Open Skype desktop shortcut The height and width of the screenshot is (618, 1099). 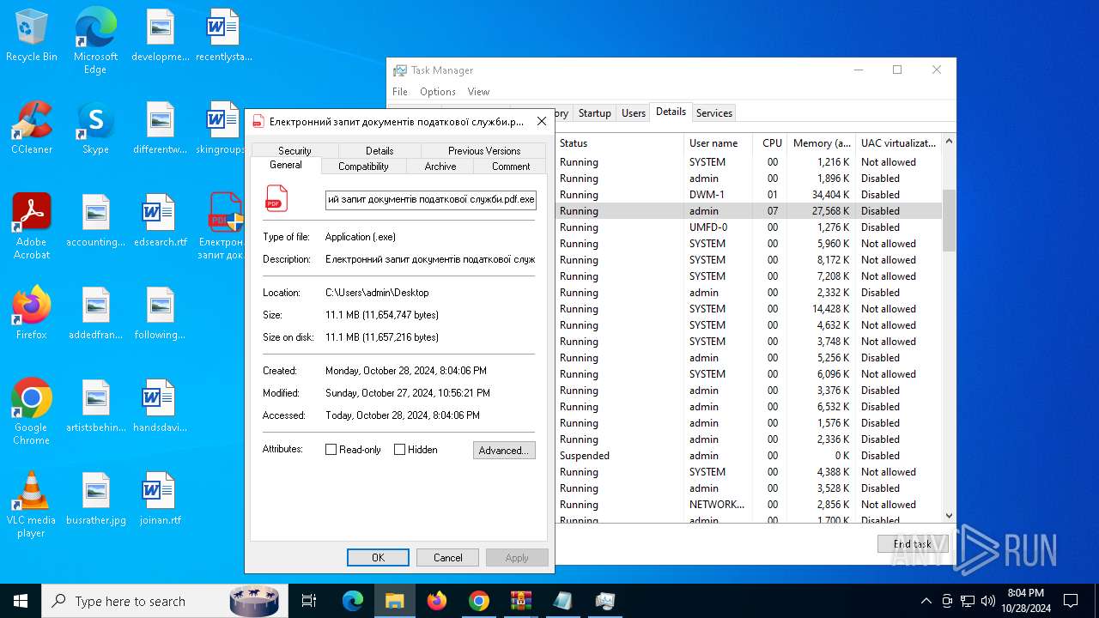tap(95, 128)
